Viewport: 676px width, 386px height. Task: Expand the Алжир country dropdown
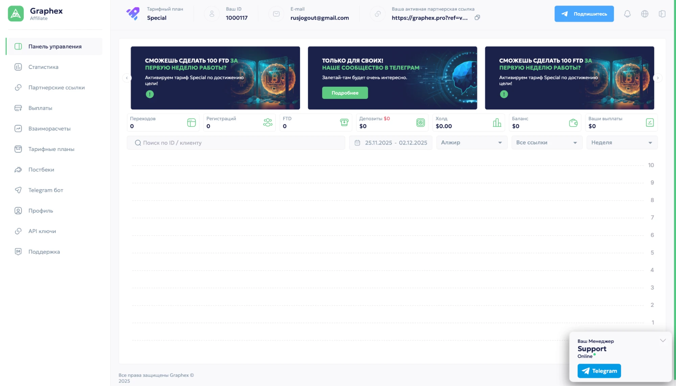coord(472,143)
